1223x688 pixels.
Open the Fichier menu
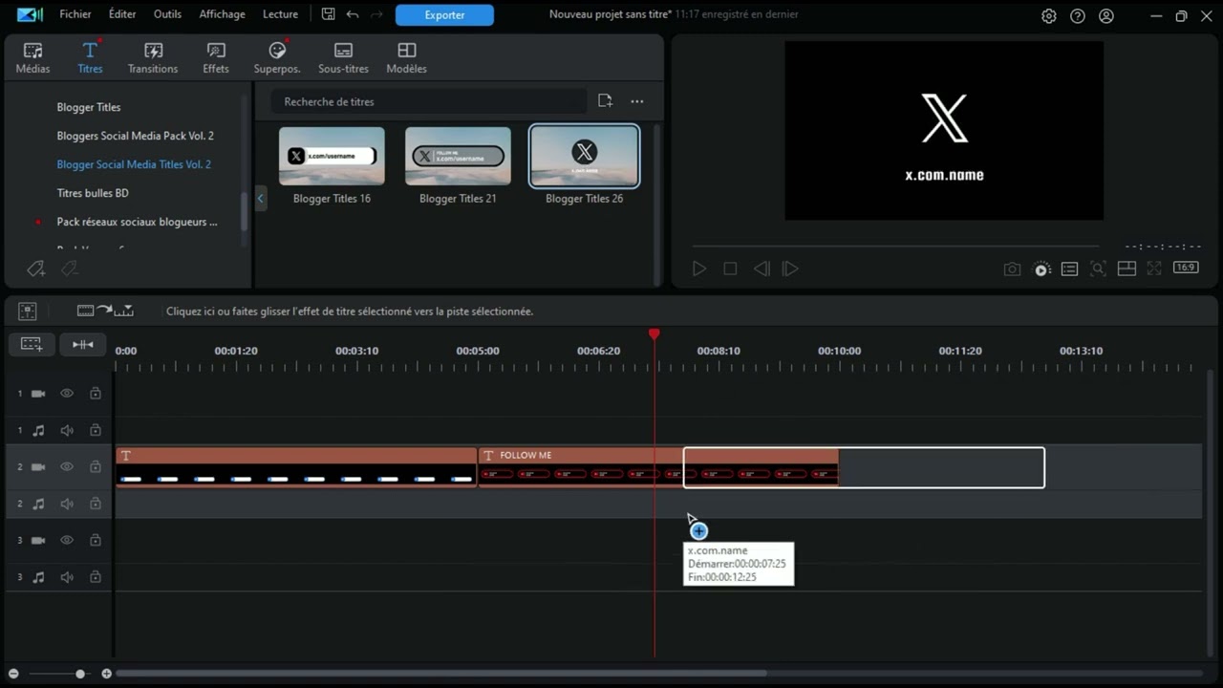coord(75,14)
